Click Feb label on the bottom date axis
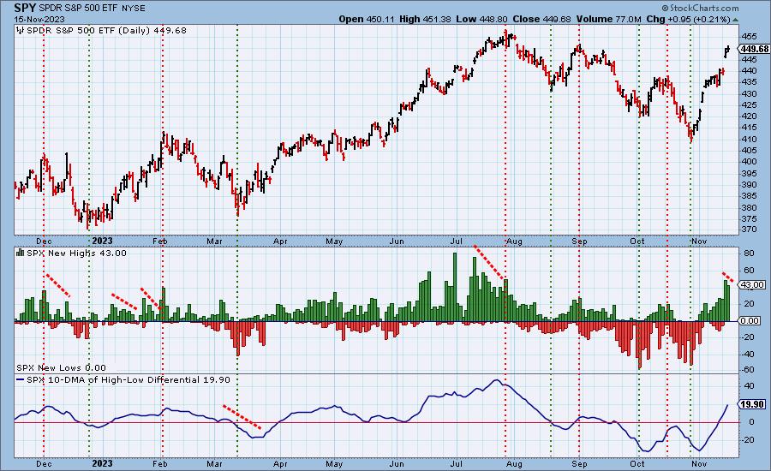This screenshot has width=771, height=471. point(160,463)
